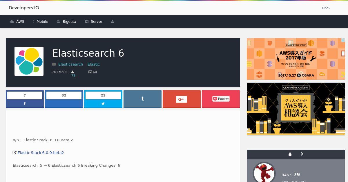Viewport: 348px width, 182px height.
Task: Share article on Tumblr
Action: pos(142,99)
